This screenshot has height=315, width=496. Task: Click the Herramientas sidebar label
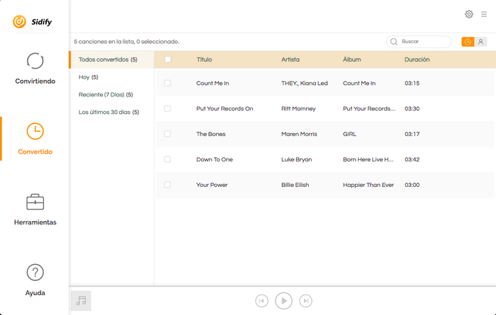tap(35, 222)
